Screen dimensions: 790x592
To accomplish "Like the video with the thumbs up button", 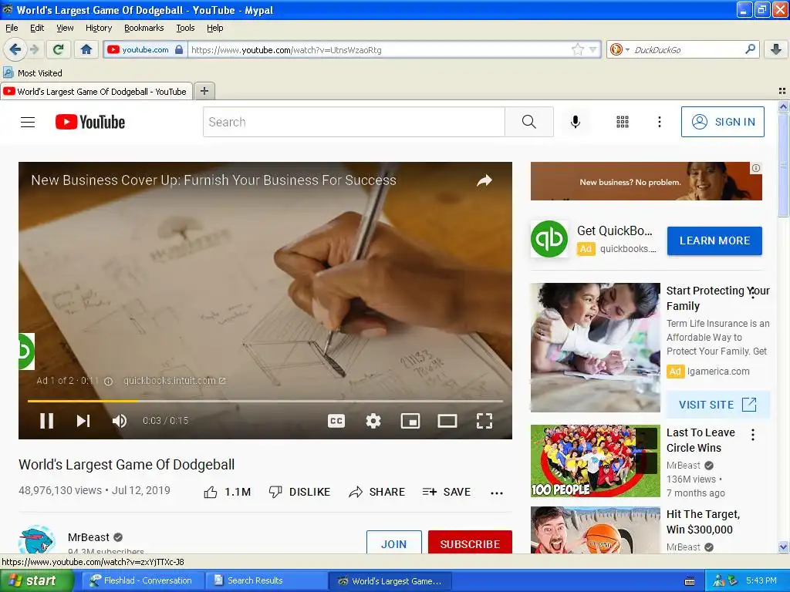I will click(228, 492).
